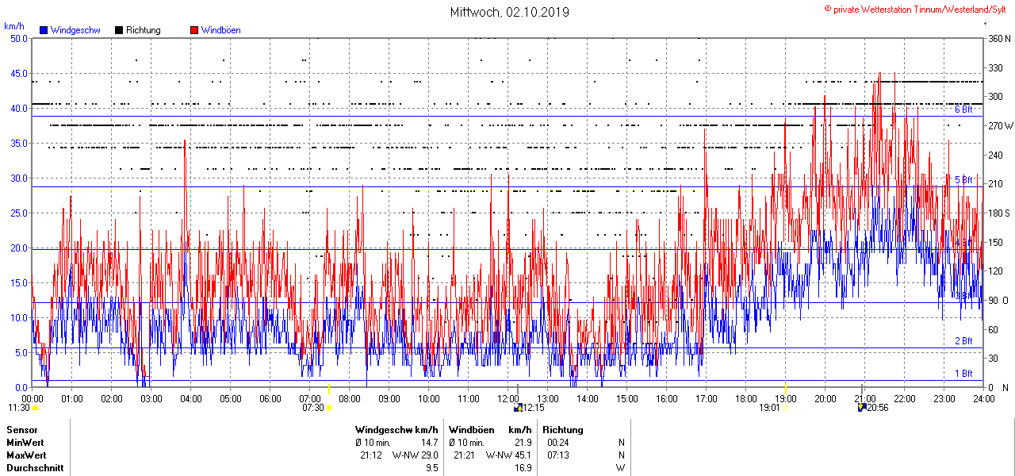Click the Windböen km/h column header
Viewport: 1015px width, 476px height.
[x=489, y=429]
